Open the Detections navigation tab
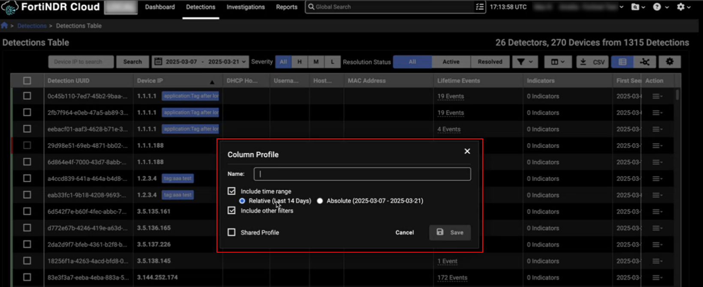 [201, 7]
